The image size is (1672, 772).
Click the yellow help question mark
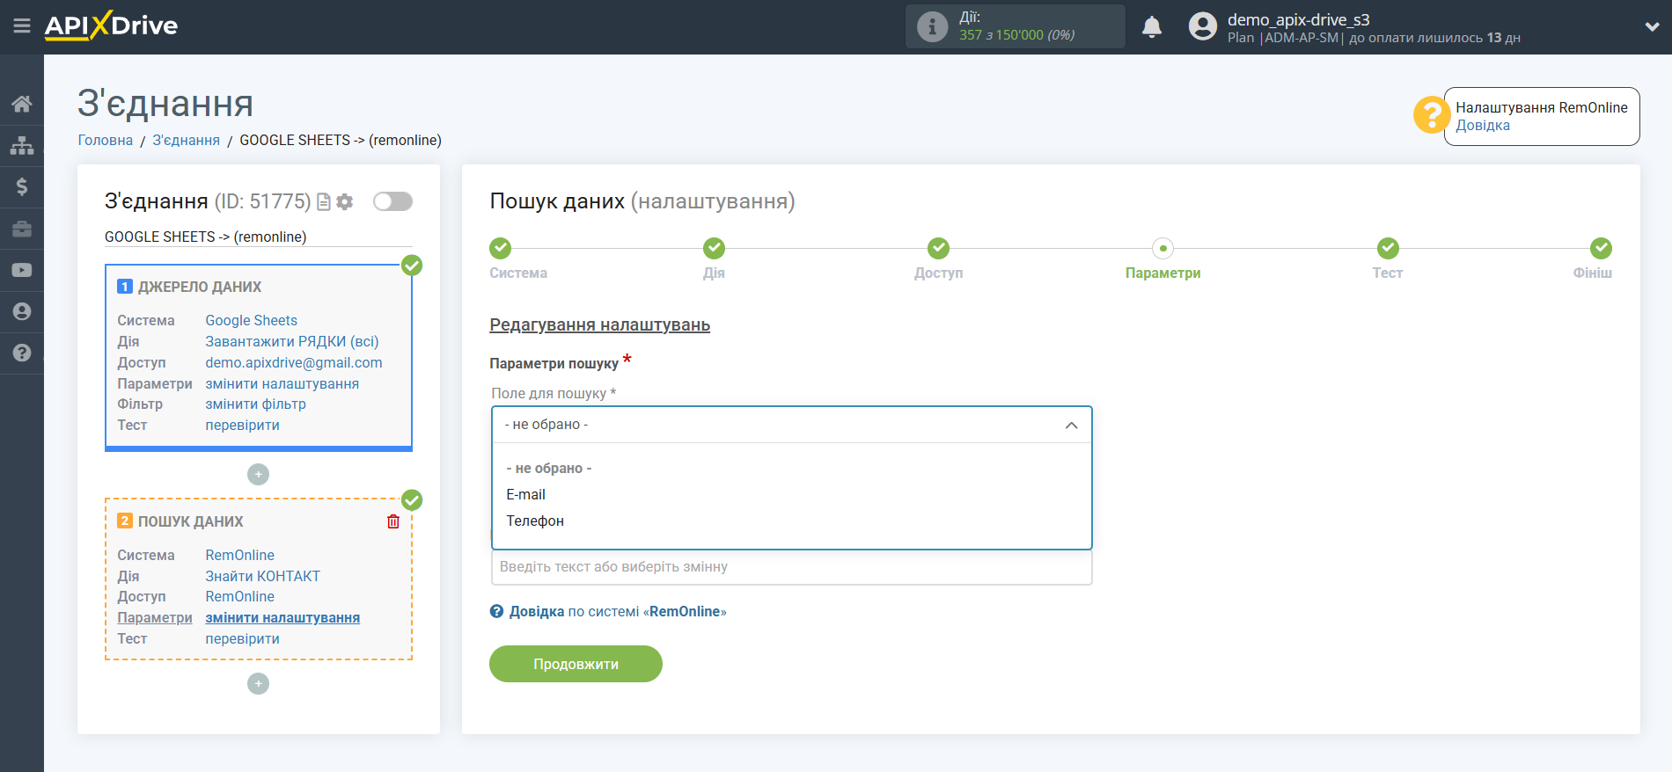tap(1431, 114)
